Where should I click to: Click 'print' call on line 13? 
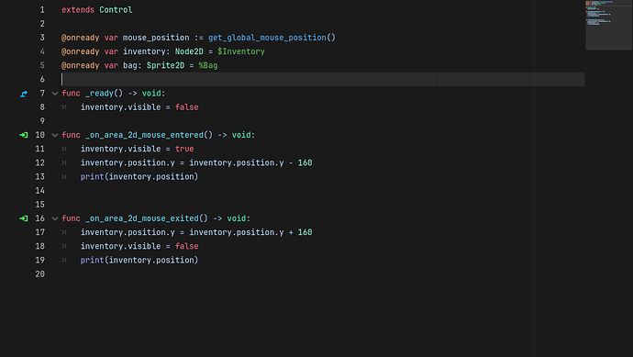pos(92,177)
